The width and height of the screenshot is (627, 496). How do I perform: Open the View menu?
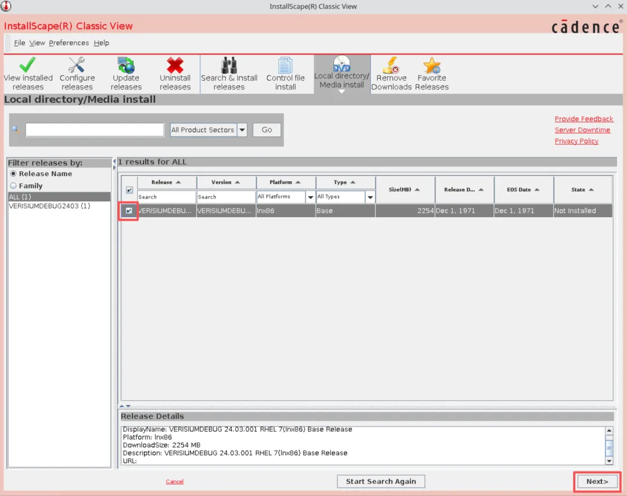pos(37,43)
